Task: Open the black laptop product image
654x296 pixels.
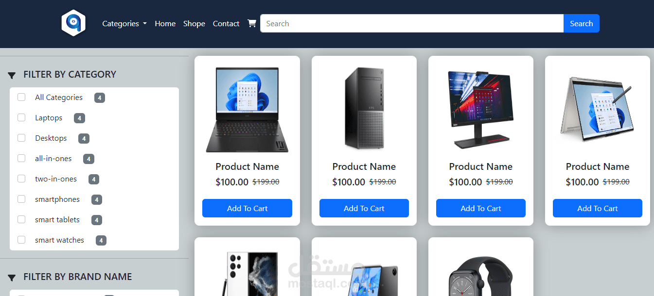Action: (x=247, y=110)
